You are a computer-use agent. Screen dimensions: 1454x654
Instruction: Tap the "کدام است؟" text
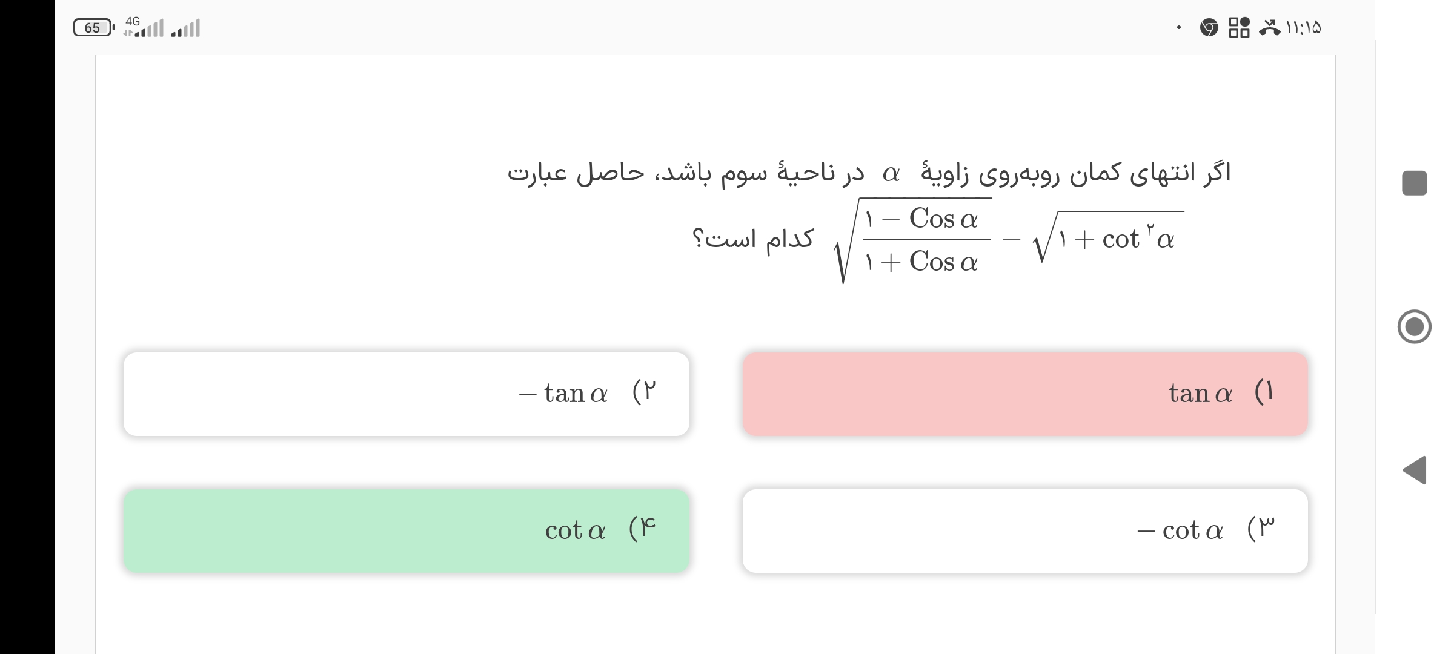(752, 239)
